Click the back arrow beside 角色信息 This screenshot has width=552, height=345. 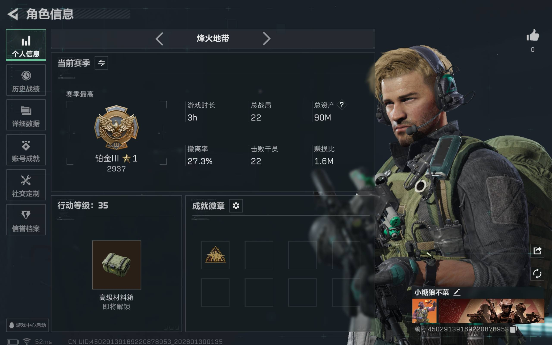coord(13,14)
